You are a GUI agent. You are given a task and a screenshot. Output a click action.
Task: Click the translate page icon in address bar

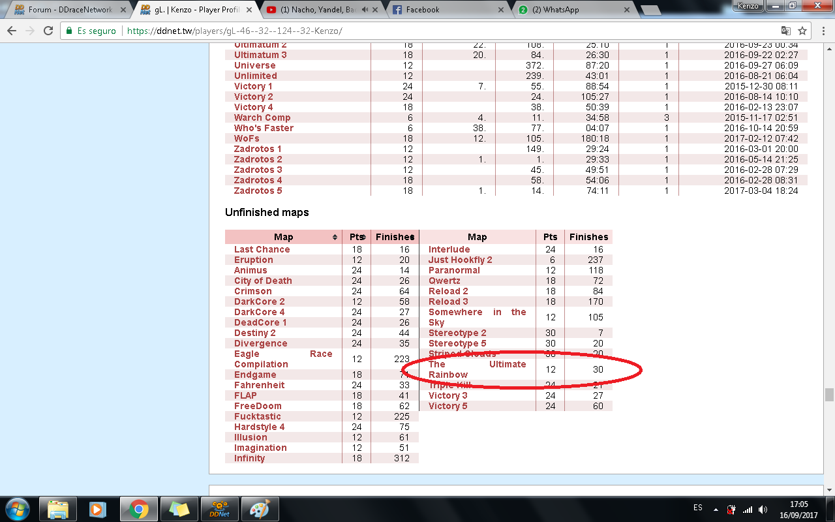786,31
